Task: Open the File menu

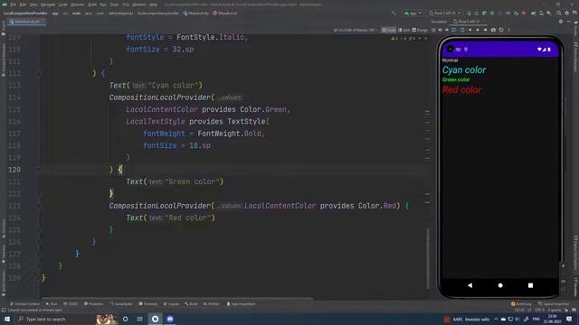Action: click(14, 5)
